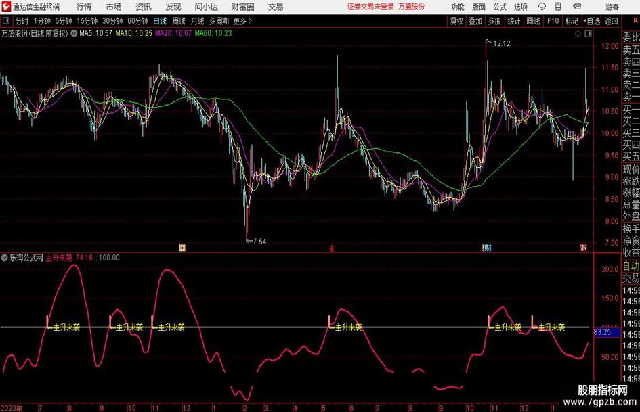Expand the 更多 periods list
This screenshot has width=640, height=412.
pos(242,21)
